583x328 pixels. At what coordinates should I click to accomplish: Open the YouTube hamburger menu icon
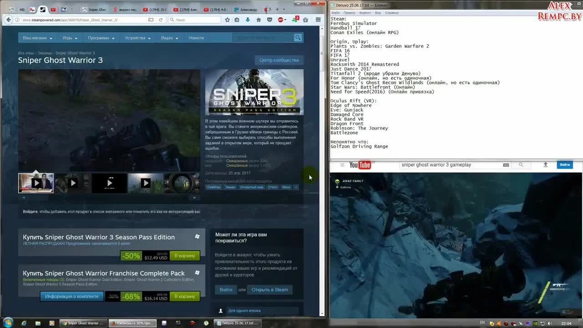pos(342,165)
